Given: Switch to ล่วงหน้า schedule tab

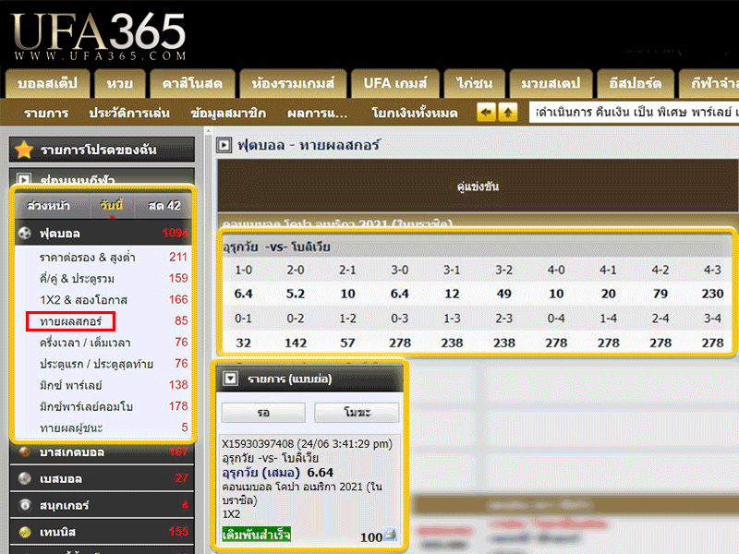Looking at the screenshot, I should tap(48, 205).
